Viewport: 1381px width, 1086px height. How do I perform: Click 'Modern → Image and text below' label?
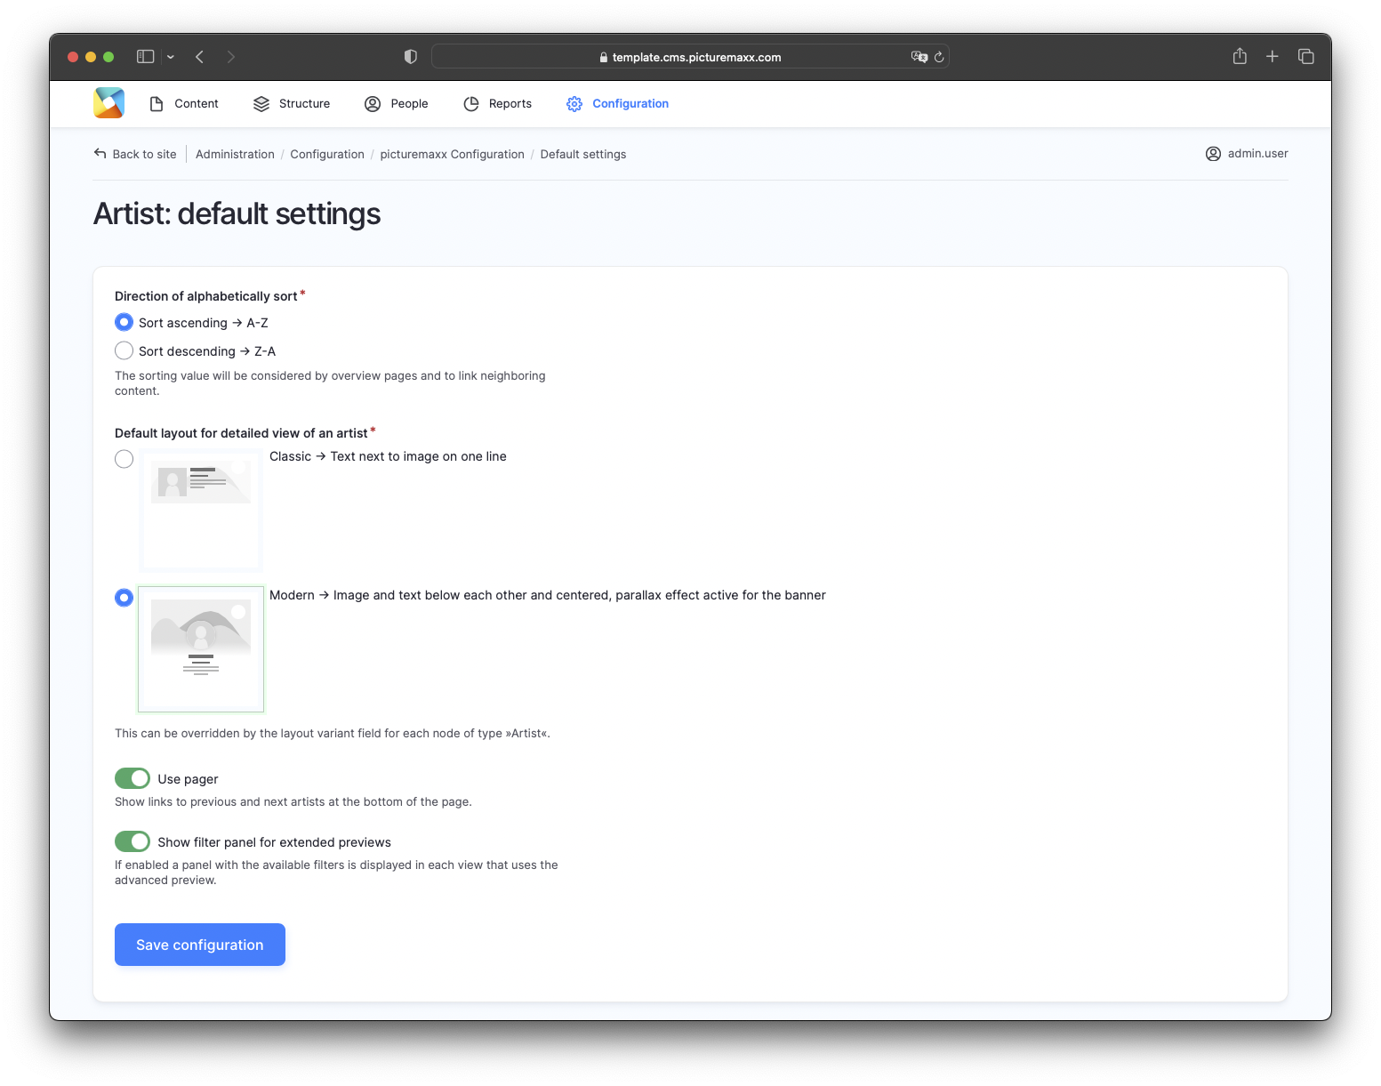pyautogui.click(x=548, y=595)
